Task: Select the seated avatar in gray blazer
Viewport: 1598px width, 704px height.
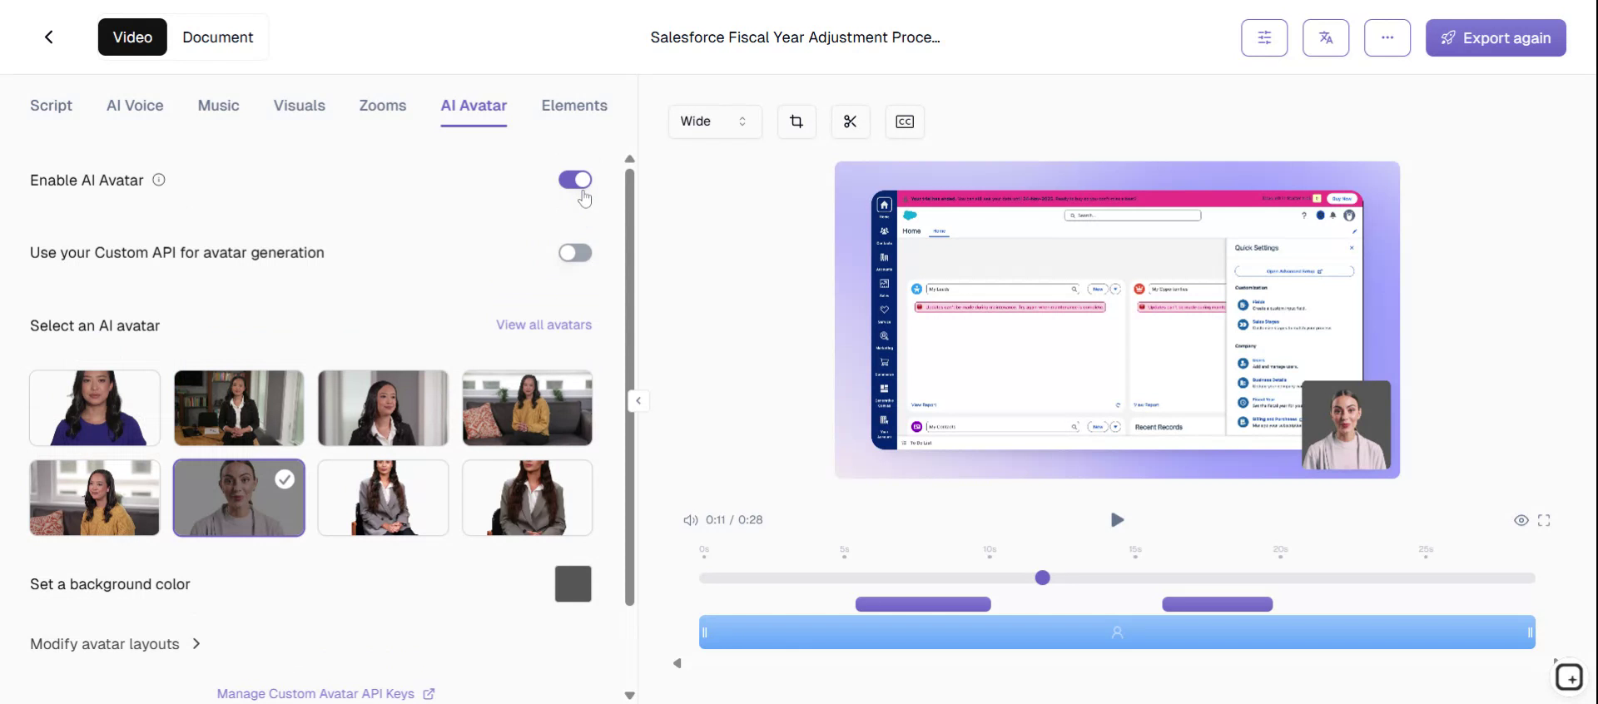Action: (383, 498)
